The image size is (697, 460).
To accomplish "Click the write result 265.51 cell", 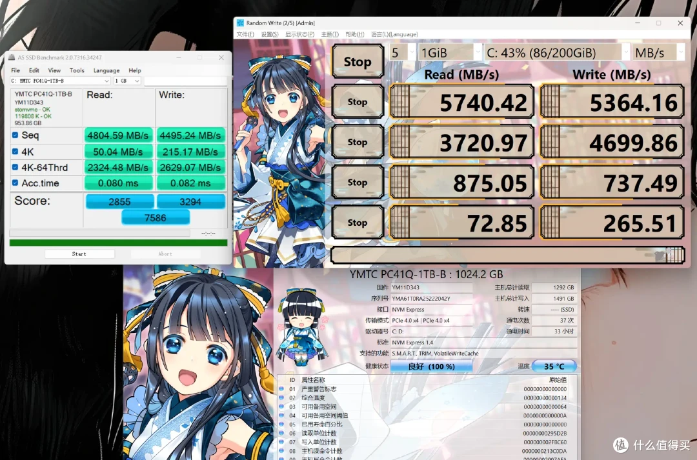I will 612,222.
